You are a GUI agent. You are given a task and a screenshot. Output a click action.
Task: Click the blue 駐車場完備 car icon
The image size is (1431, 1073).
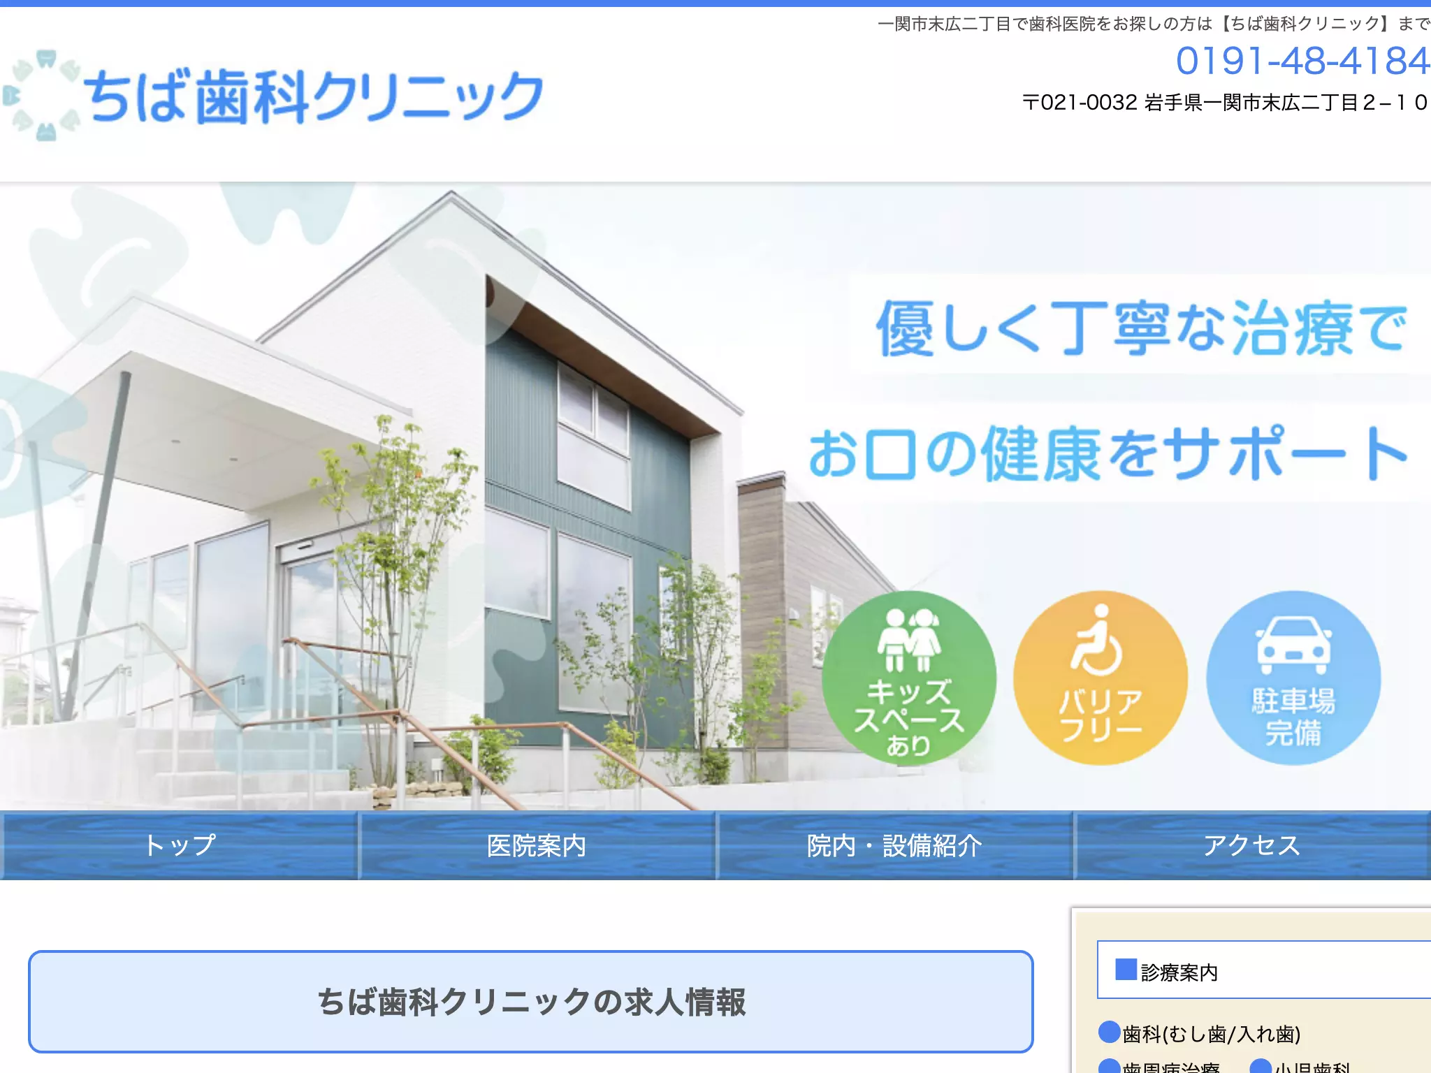1293,678
